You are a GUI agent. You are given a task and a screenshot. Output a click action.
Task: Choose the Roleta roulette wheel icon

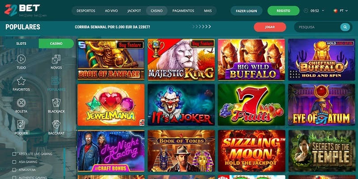(x=21, y=103)
